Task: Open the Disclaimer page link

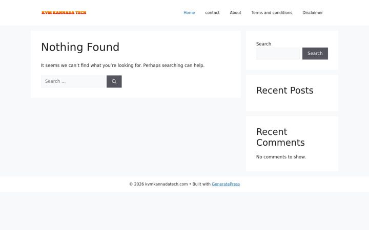Action: point(313,13)
